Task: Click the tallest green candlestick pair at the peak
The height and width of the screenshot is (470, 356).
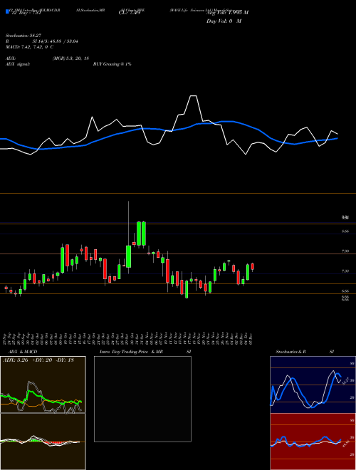Action: 141,234
